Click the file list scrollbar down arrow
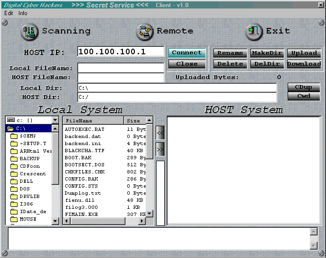The image size is (326, 258). (x=150, y=214)
